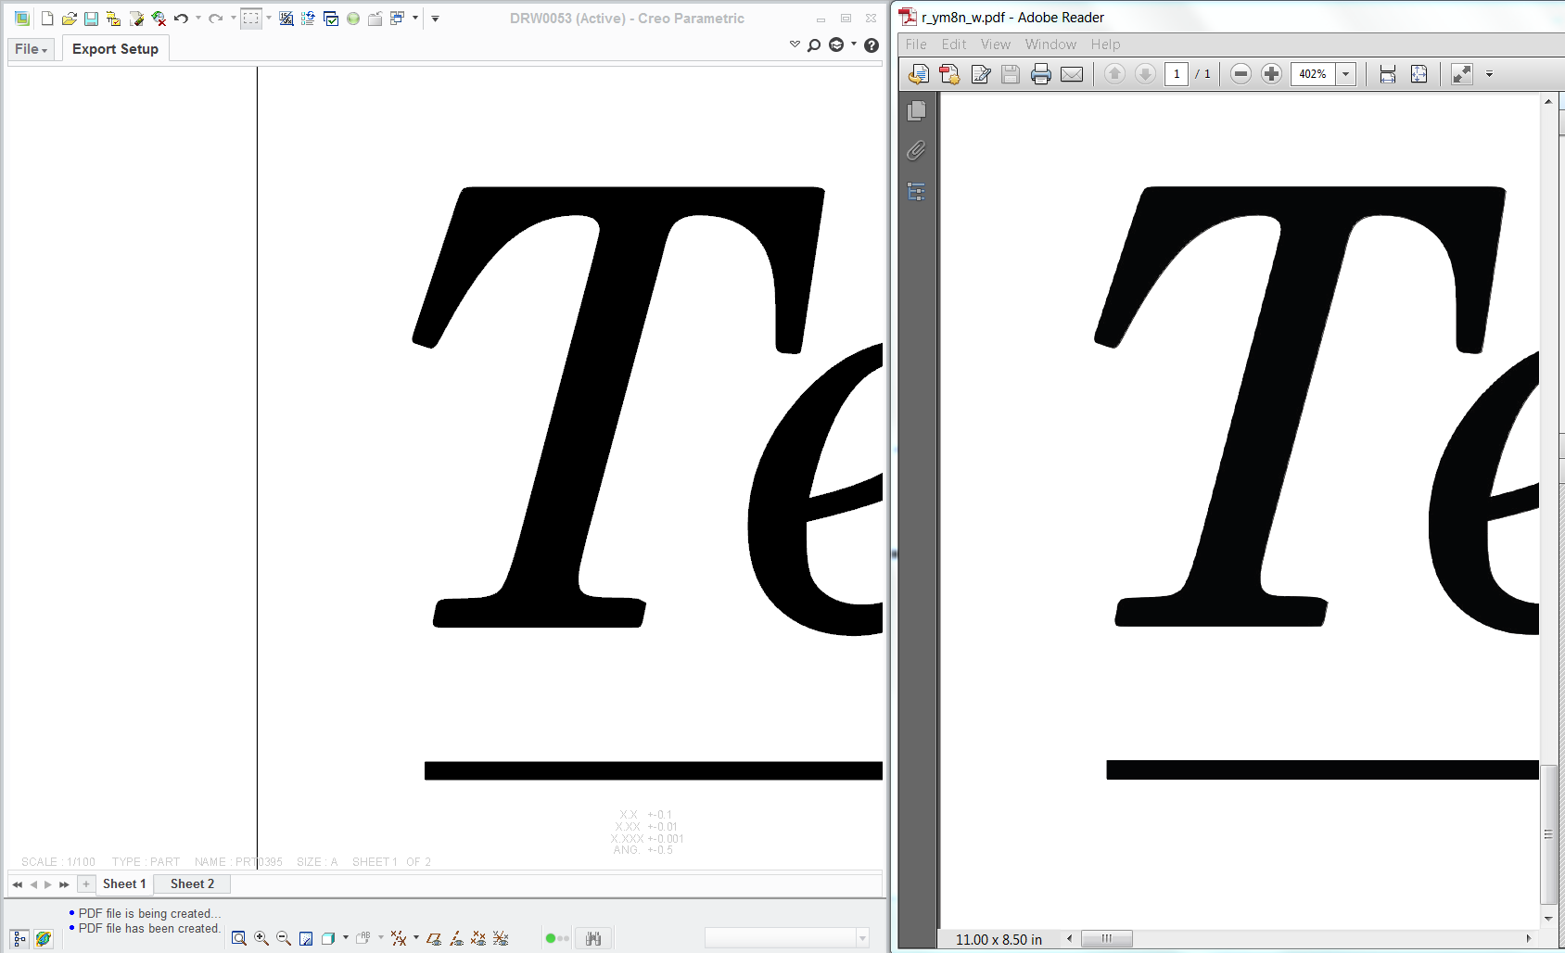The image size is (1565, 953).
Task: Open the Adobe Reader Window menu
Action: coord(1050,44)
